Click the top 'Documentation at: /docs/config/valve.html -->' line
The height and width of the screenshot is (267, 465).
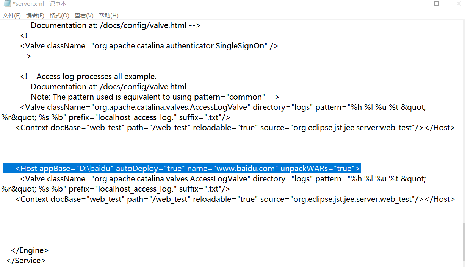[116, 26]
